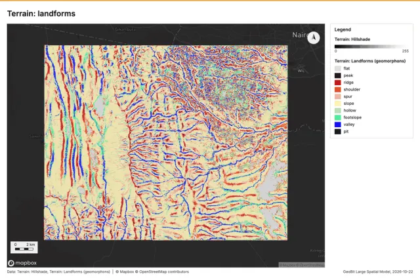Click the Terrain: Hillshade legend label

pyautogui.click(x=352, y=39)
